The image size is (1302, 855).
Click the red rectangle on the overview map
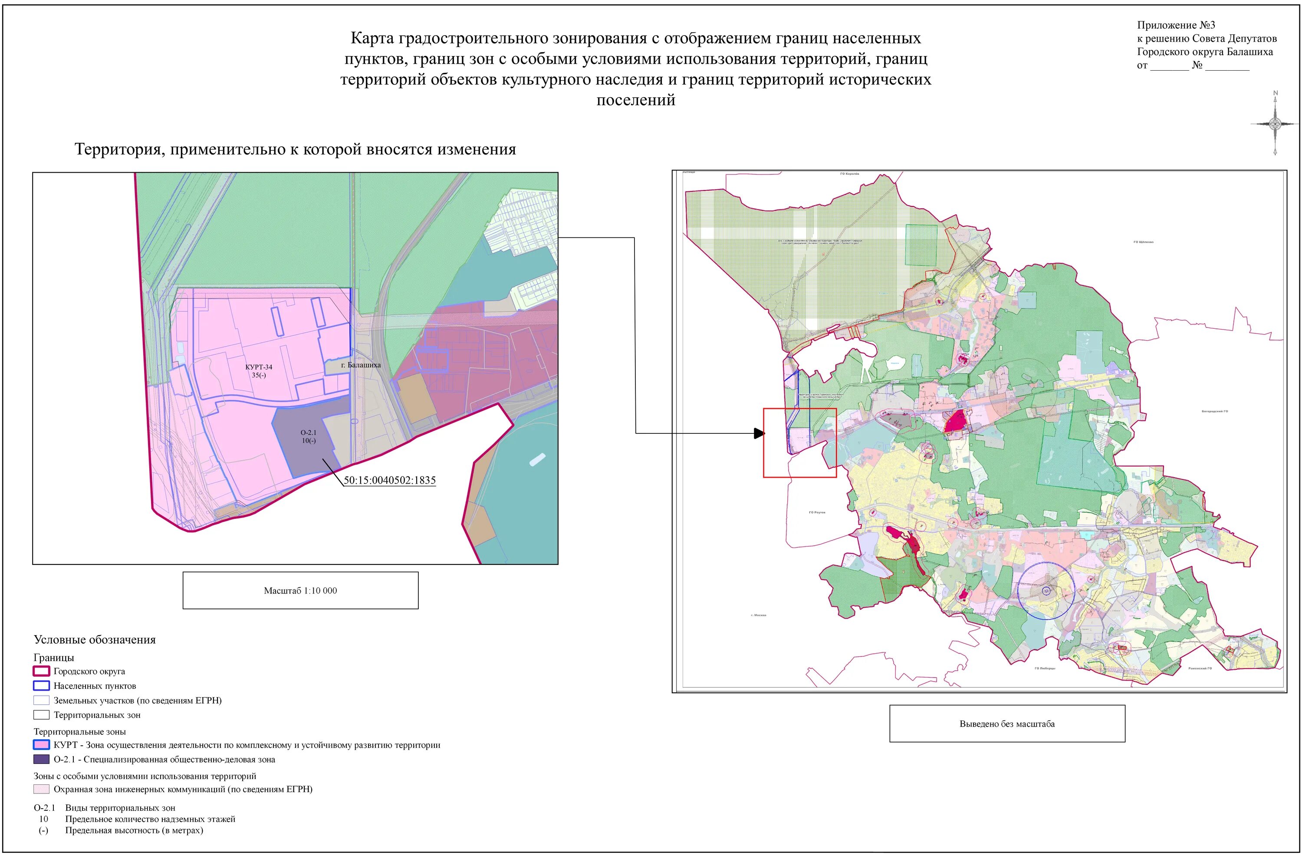[800, 443]
